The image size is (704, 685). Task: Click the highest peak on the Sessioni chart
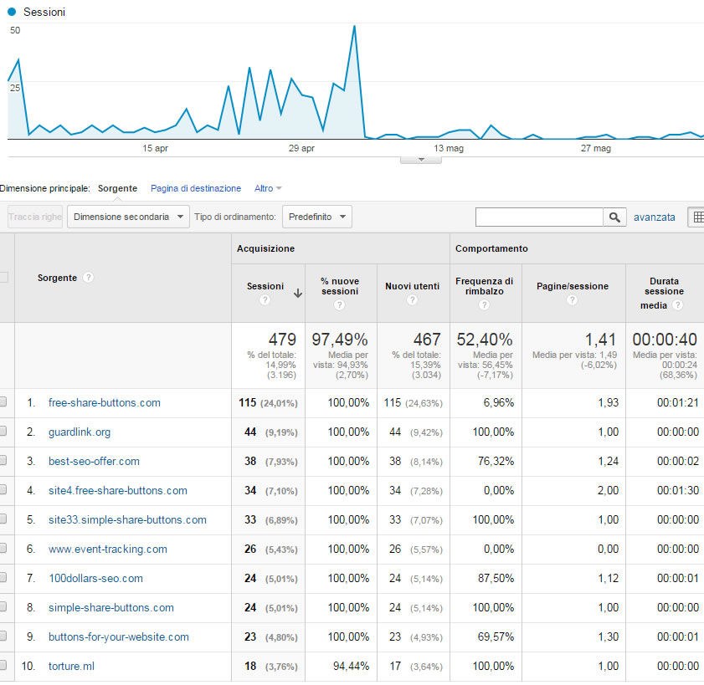354,27
